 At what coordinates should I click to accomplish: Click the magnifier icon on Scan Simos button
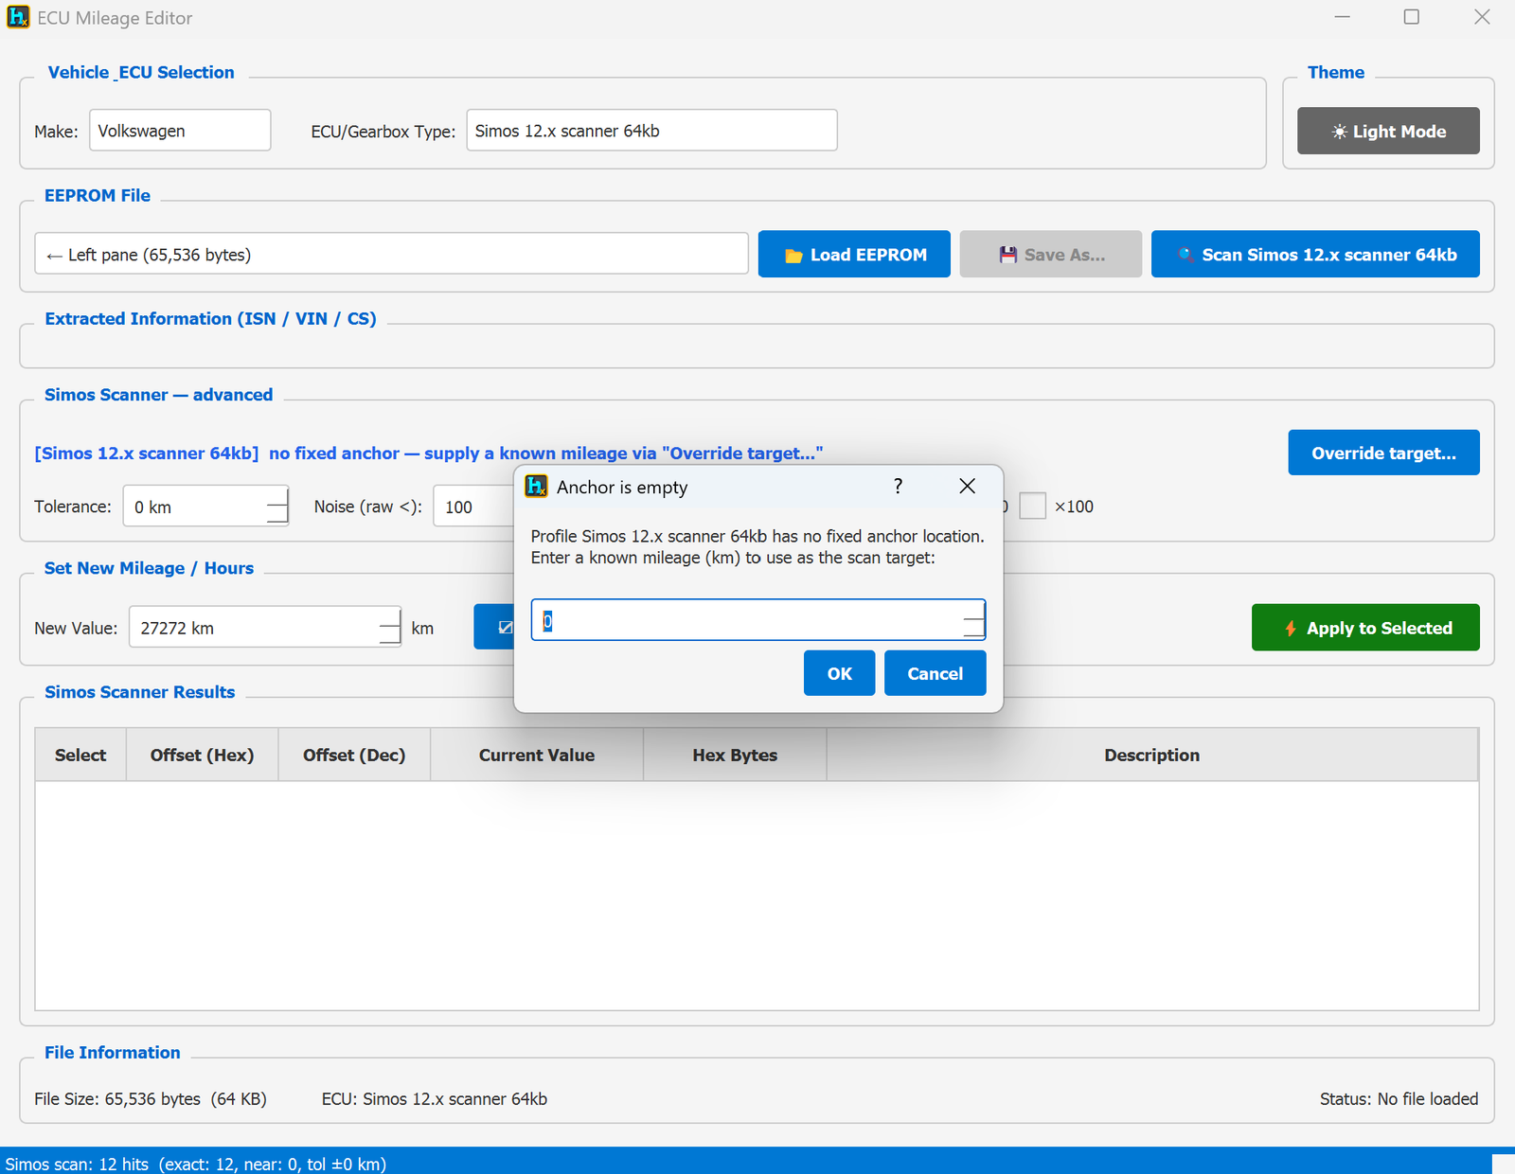click(1185, 255)
